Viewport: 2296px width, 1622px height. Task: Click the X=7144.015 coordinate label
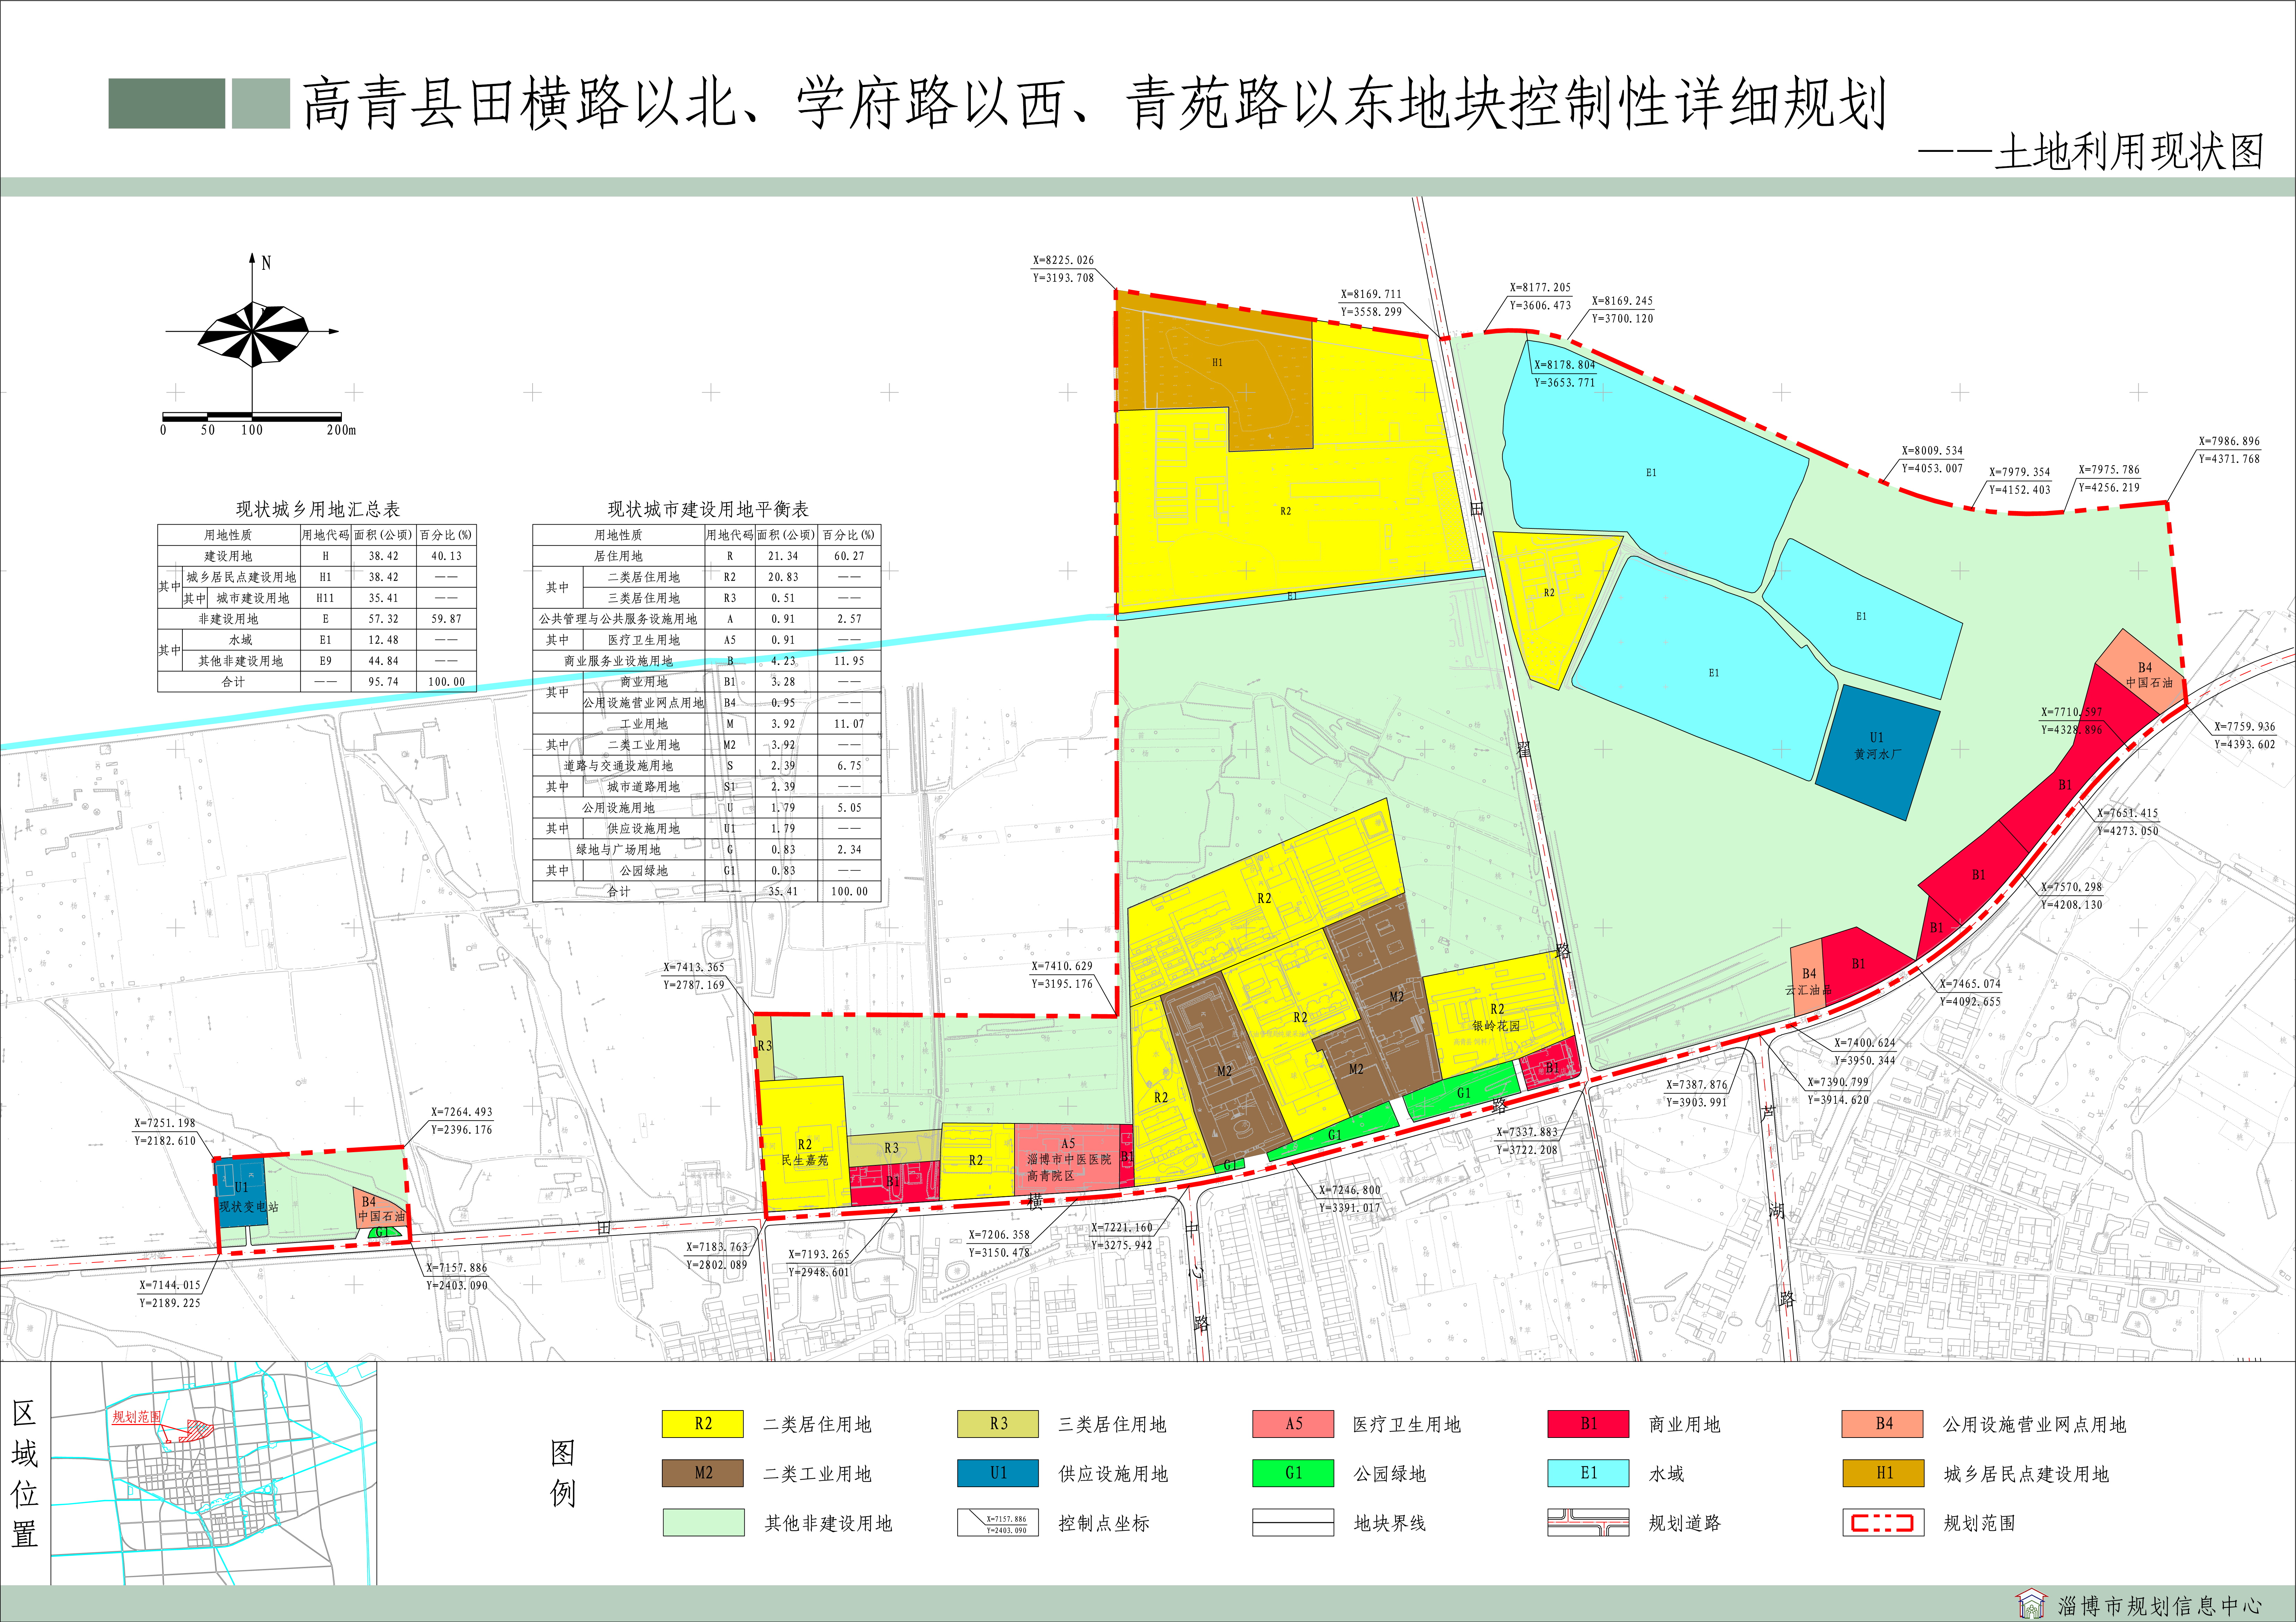tap(170, 1285)
